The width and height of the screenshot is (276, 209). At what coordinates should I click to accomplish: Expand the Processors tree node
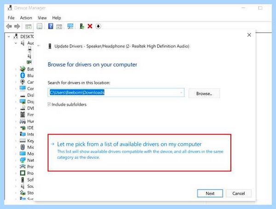click(x=16, y=173)
